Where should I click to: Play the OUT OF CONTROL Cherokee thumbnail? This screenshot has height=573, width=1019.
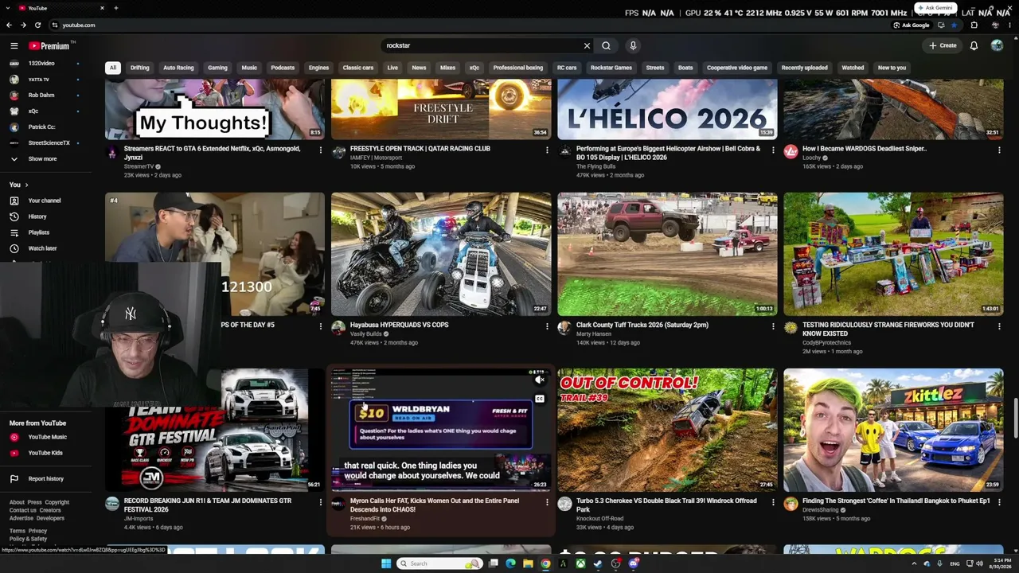coord(667,430)
